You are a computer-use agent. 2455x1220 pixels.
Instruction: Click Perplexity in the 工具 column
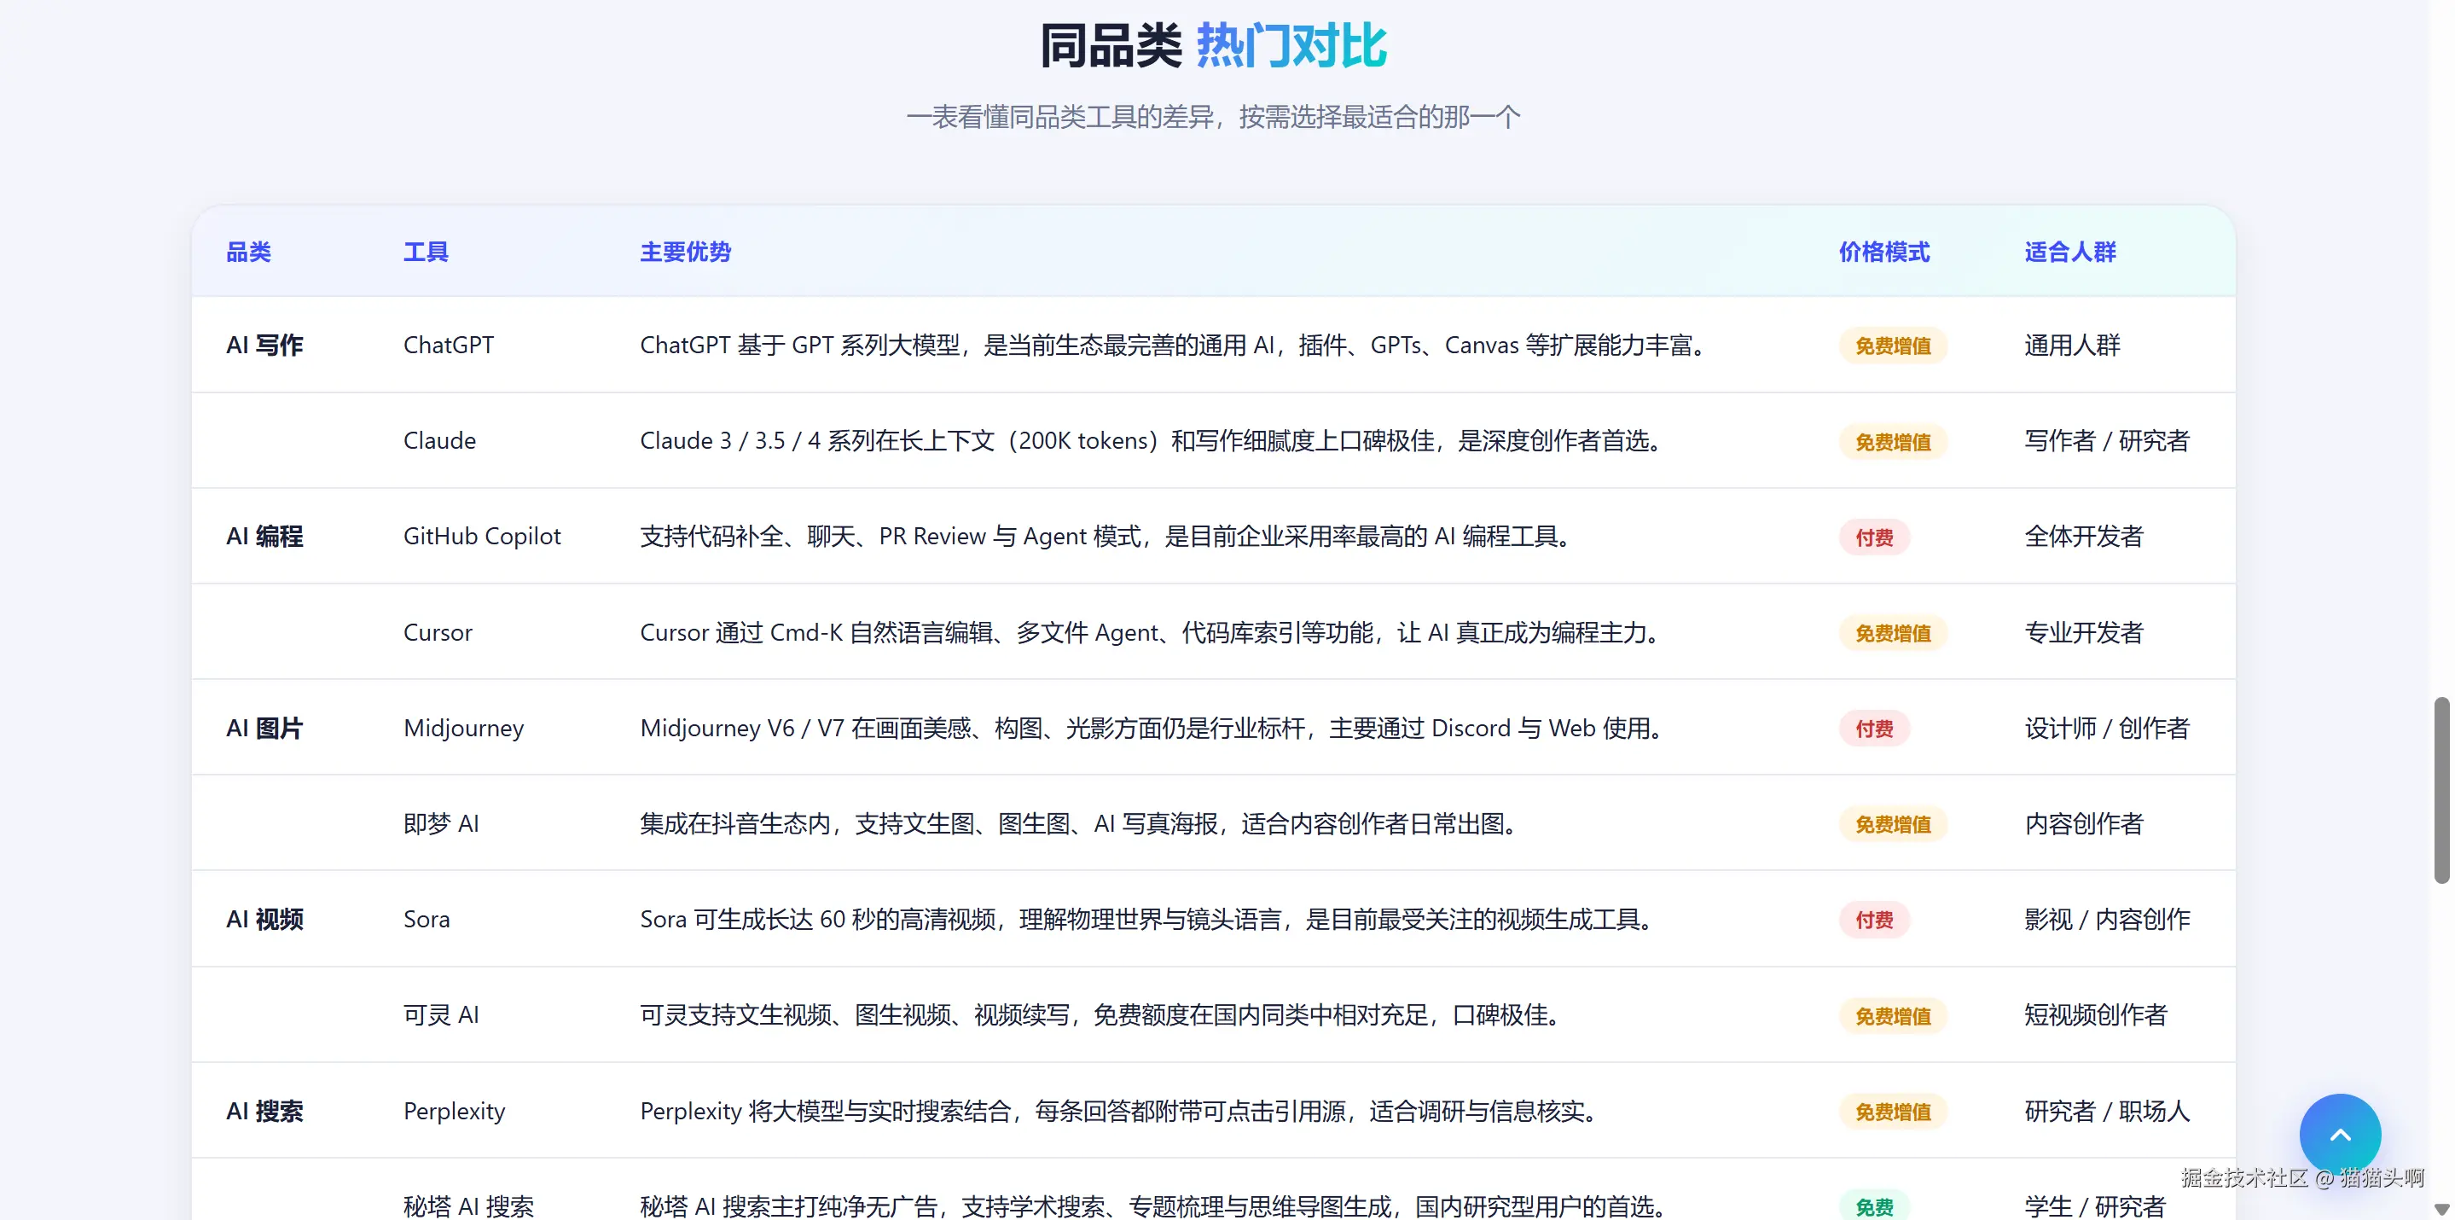coord(455,1111)
